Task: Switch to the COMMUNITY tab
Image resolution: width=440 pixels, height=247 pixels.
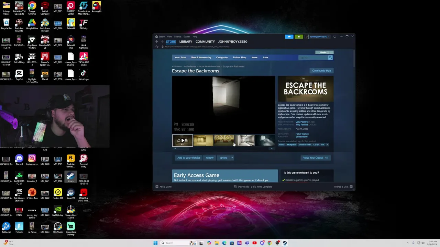Action: (205, 42)
